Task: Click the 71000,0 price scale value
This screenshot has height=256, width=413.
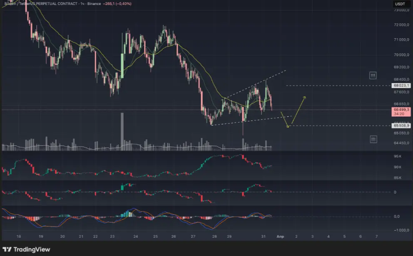Action: click(401, 39)
